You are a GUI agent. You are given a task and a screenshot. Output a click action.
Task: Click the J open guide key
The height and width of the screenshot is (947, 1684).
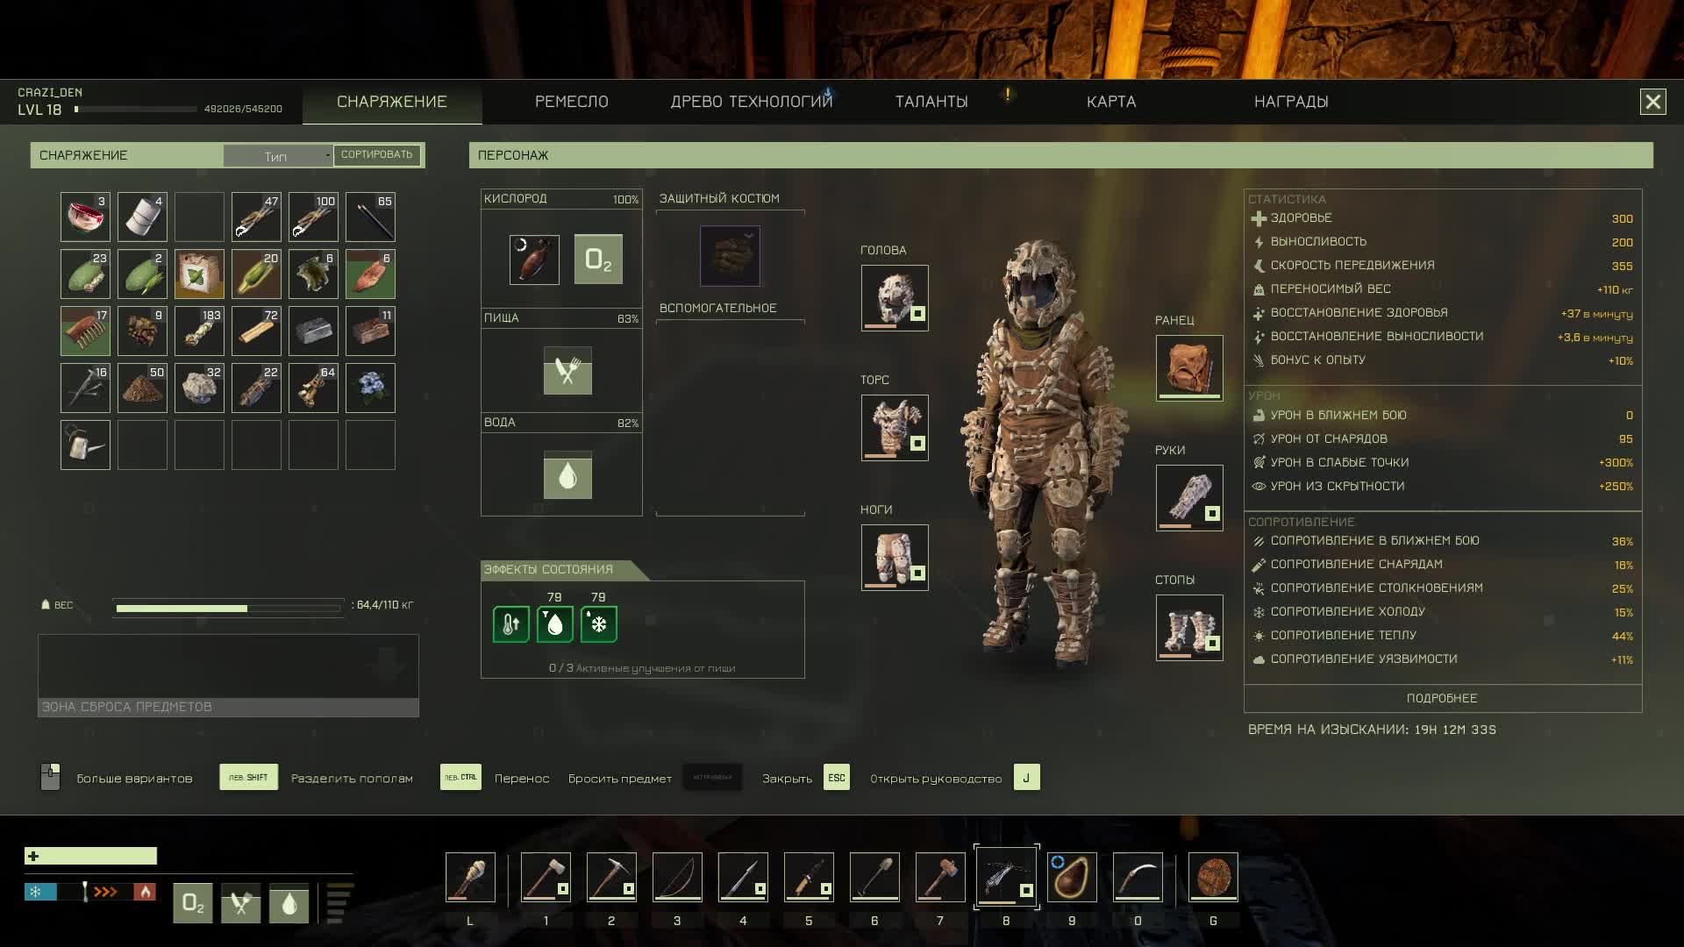pyautogui.click(x=1025, y=778)
